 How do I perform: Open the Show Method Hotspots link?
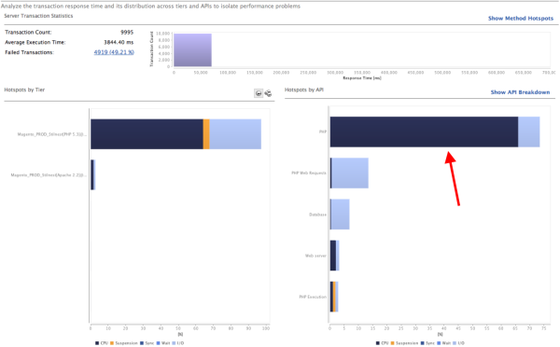click(521, 19)
